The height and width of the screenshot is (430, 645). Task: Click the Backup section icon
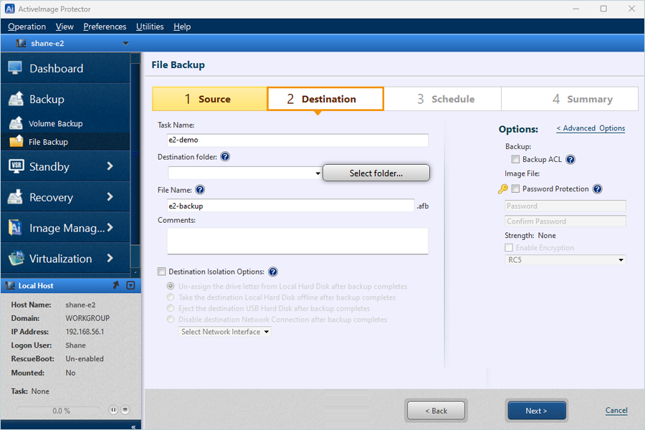[16, 99]
